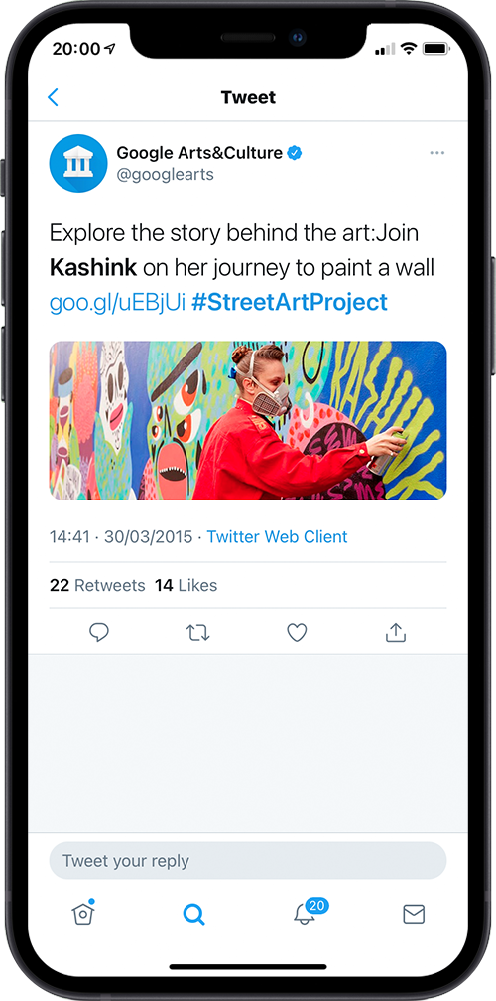Screen dimensions: 496x1001
Task: View the 22 Retweets list
Action: (97, 586)
